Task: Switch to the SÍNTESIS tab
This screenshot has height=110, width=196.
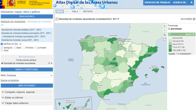Action: coord(87,11)
